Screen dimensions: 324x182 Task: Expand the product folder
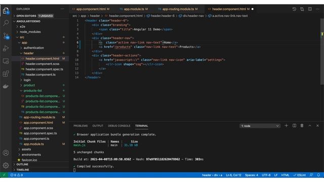pos(40,85)
